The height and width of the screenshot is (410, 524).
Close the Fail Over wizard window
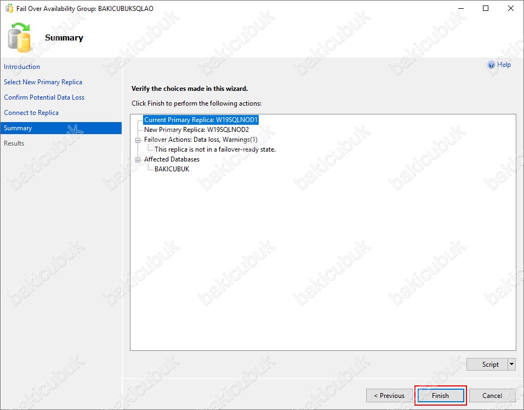(x=511, y=8)
